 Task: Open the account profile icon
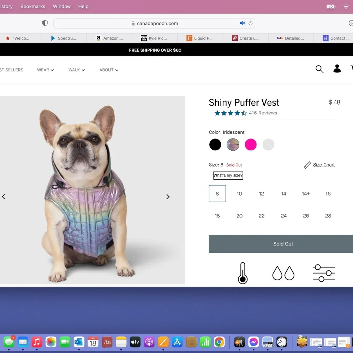click(337, 68)
